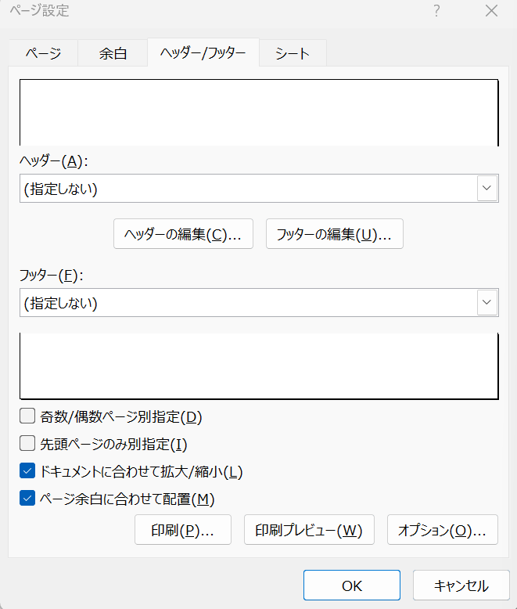This screenshot has height=609, width=517.
Task: Check 先頭ページのみ別指定 option
Action: click(x=27, y=444)
